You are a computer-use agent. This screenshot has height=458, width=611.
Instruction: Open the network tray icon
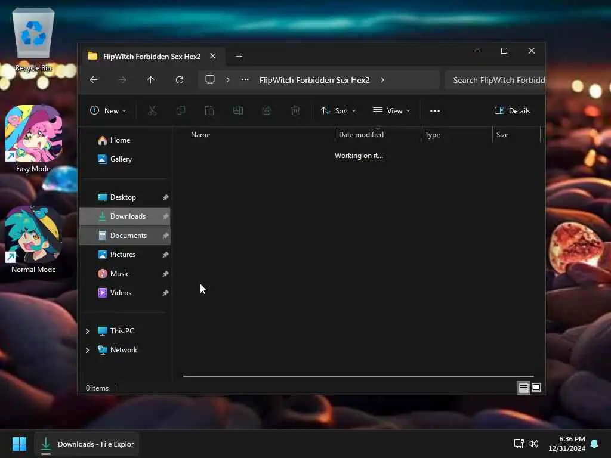[519, 444]
